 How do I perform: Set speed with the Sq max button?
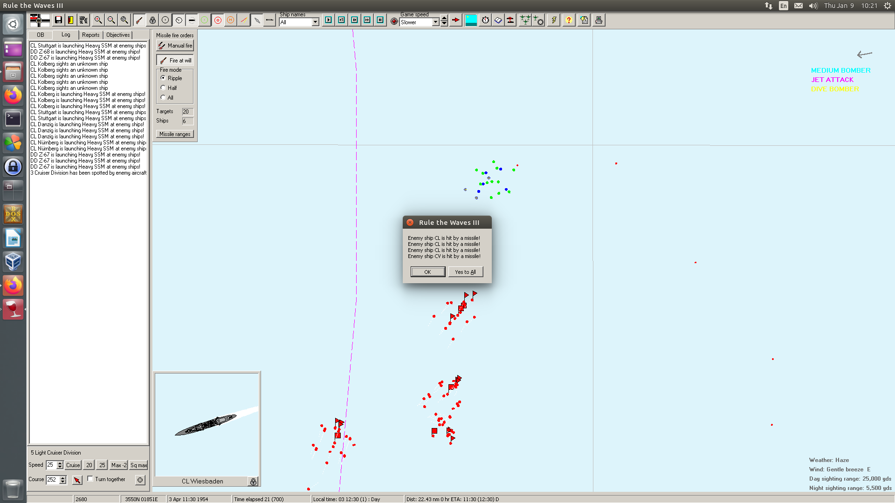[138, 465]
